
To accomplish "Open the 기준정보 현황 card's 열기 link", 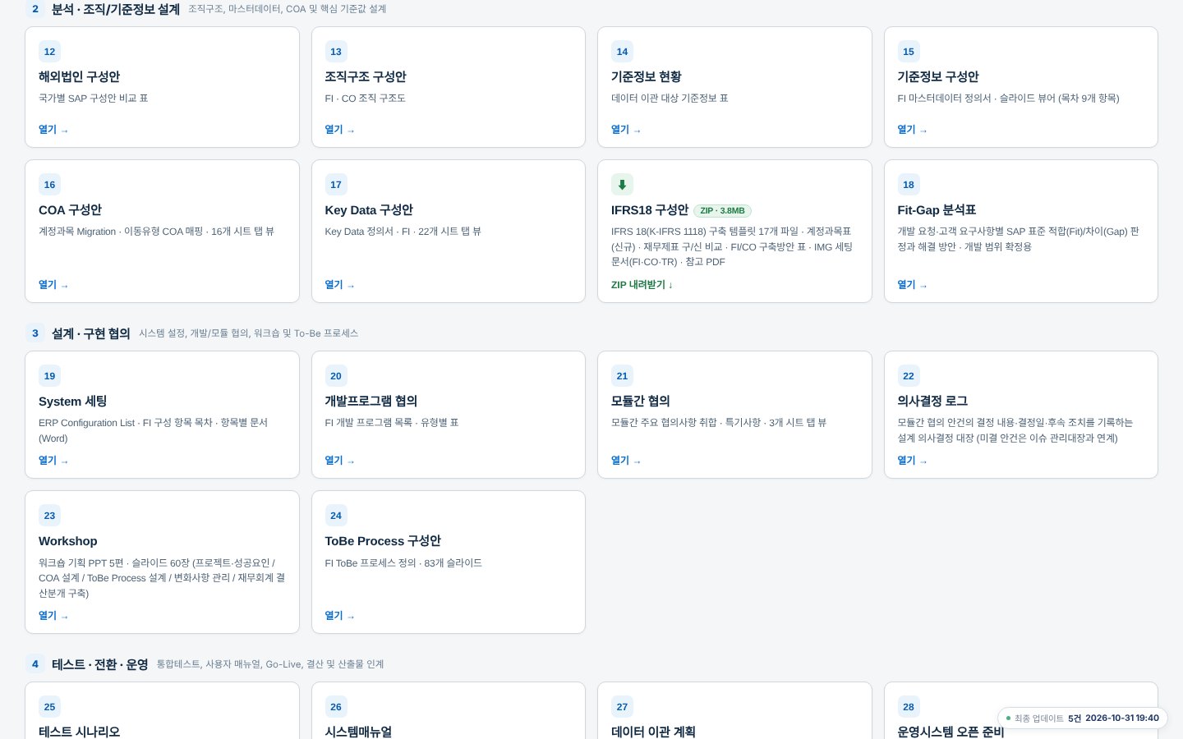I will (x=626, y=130).
